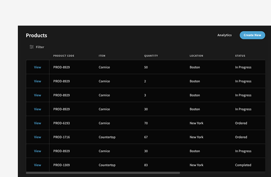This screenshot has width=271, height=177.
Task: Click New York in the PROD-6193 row
Action: tap(196, 123)
